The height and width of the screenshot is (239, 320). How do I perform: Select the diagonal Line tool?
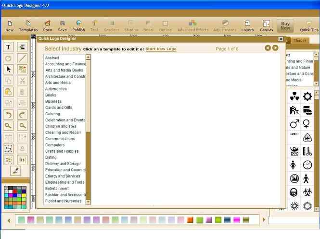pos(22,58)
